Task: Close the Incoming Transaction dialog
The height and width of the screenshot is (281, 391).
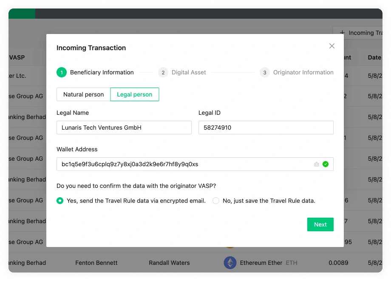Action: 332,46
